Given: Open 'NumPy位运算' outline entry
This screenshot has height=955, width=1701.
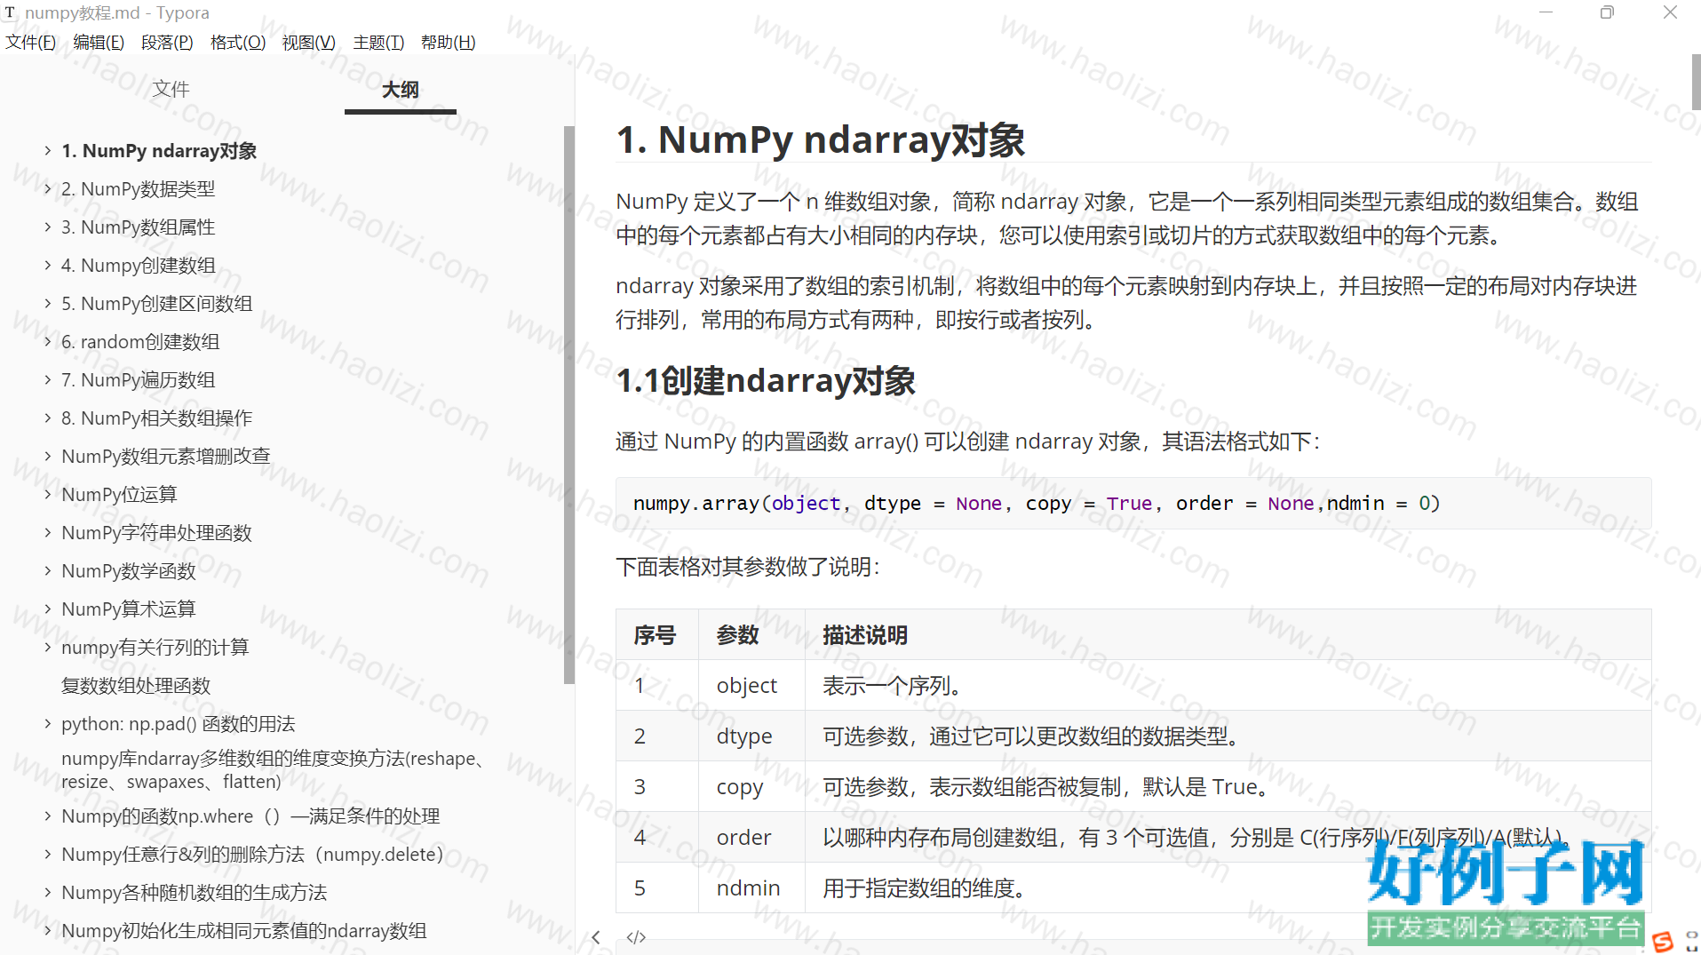Looking at the screenshot, I should (x=119, y=495).
